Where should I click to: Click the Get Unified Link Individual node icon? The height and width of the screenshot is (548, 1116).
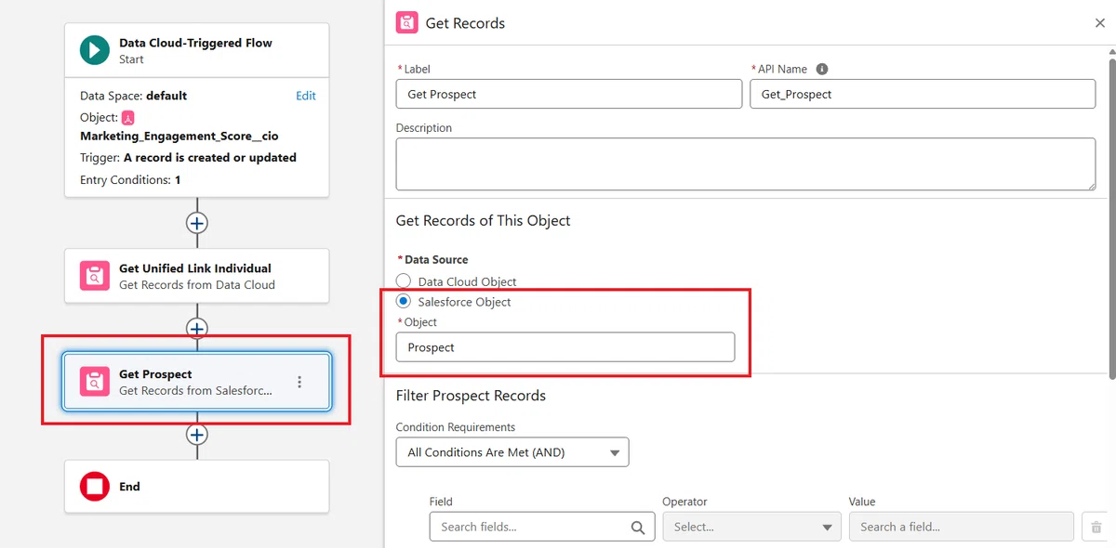95,276
